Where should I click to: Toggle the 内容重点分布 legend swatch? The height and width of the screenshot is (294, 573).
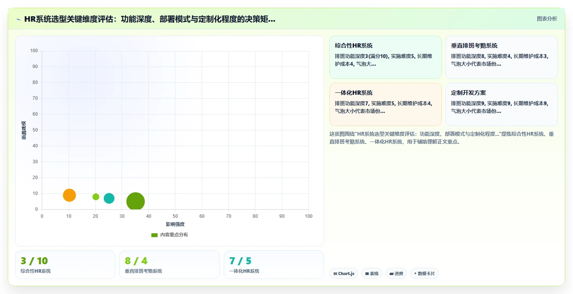tap(154, 235)
